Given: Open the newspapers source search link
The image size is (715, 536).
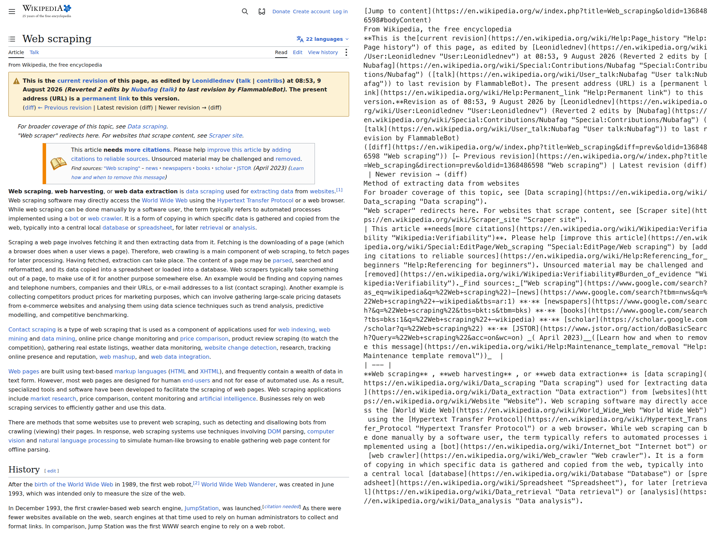Looking at the screenshot, I should pos(177,168).
